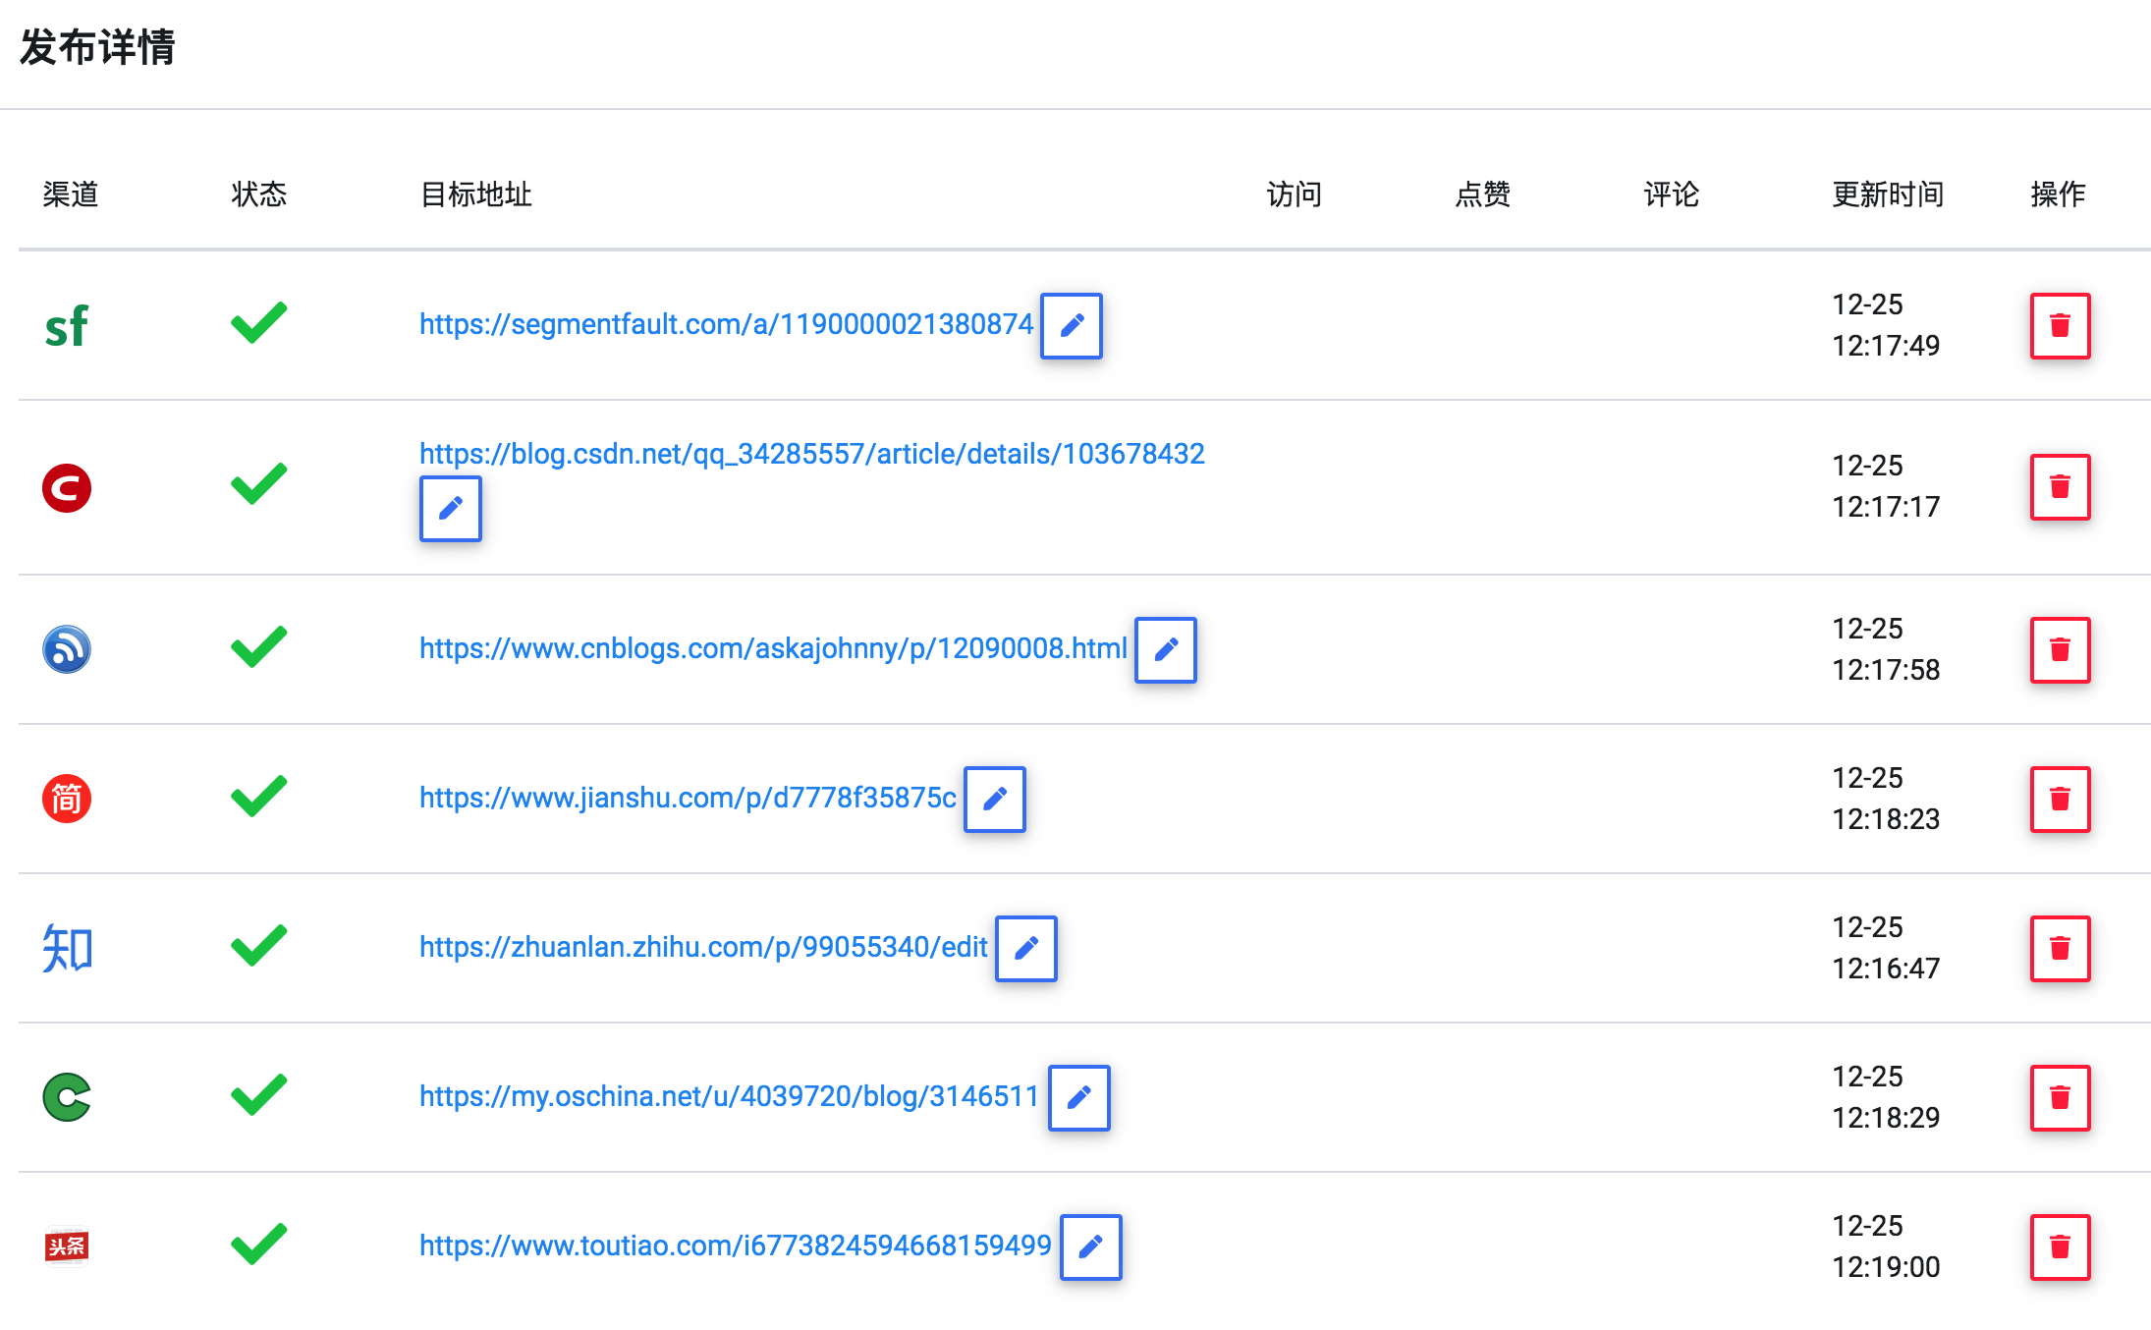Click the green checkmark for OSChina status
Screen dimensions: 2151x1330
257,1093
